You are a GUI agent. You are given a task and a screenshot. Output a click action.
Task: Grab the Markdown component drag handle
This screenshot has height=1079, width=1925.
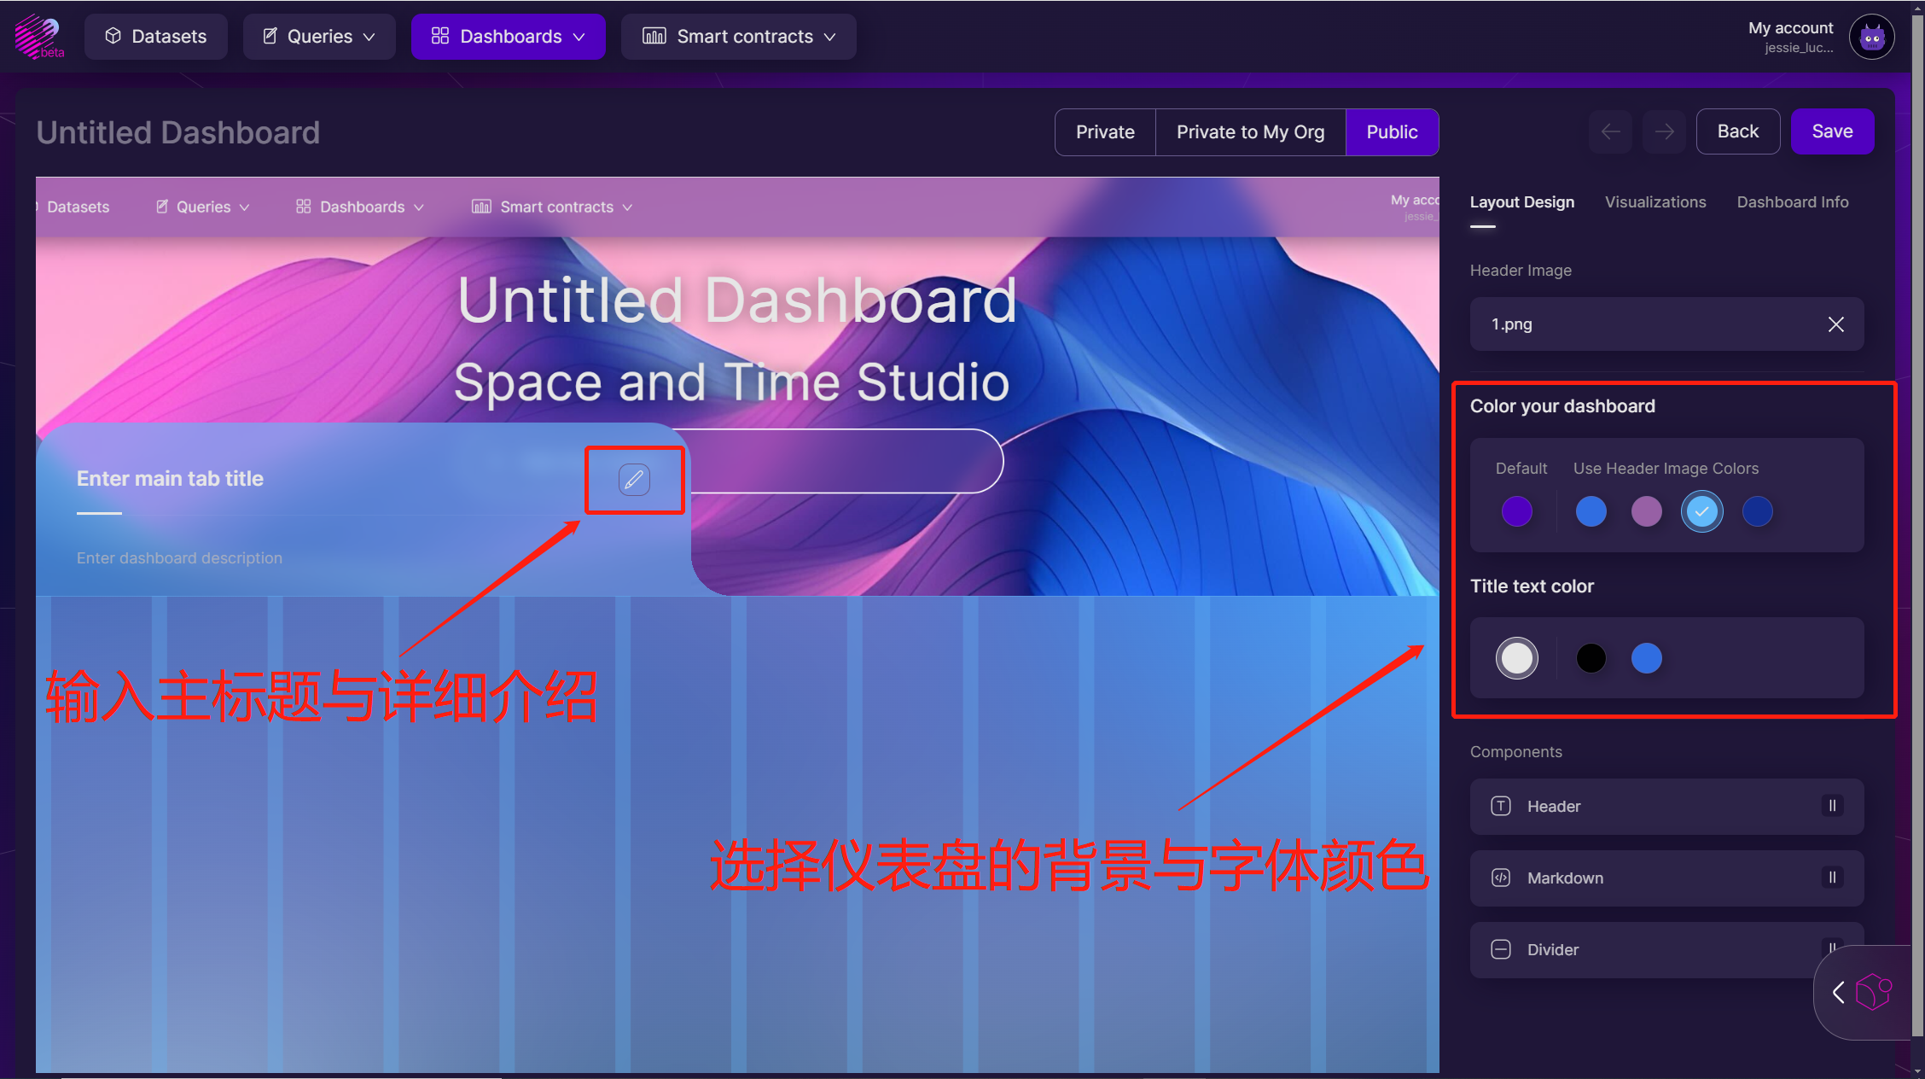1831,878
